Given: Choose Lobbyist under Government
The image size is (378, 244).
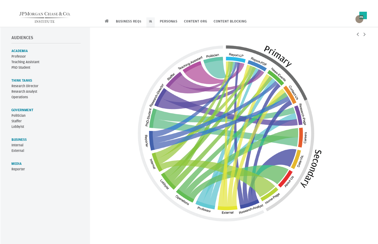Looking at the screenshot, I should (x=18, y=127).
